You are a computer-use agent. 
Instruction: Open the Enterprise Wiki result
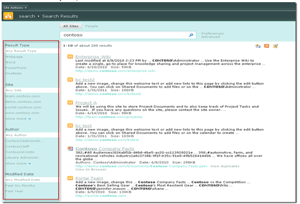pos(93,57)
